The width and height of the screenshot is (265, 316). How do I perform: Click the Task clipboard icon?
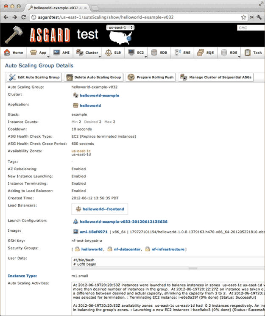pos(248,53)
